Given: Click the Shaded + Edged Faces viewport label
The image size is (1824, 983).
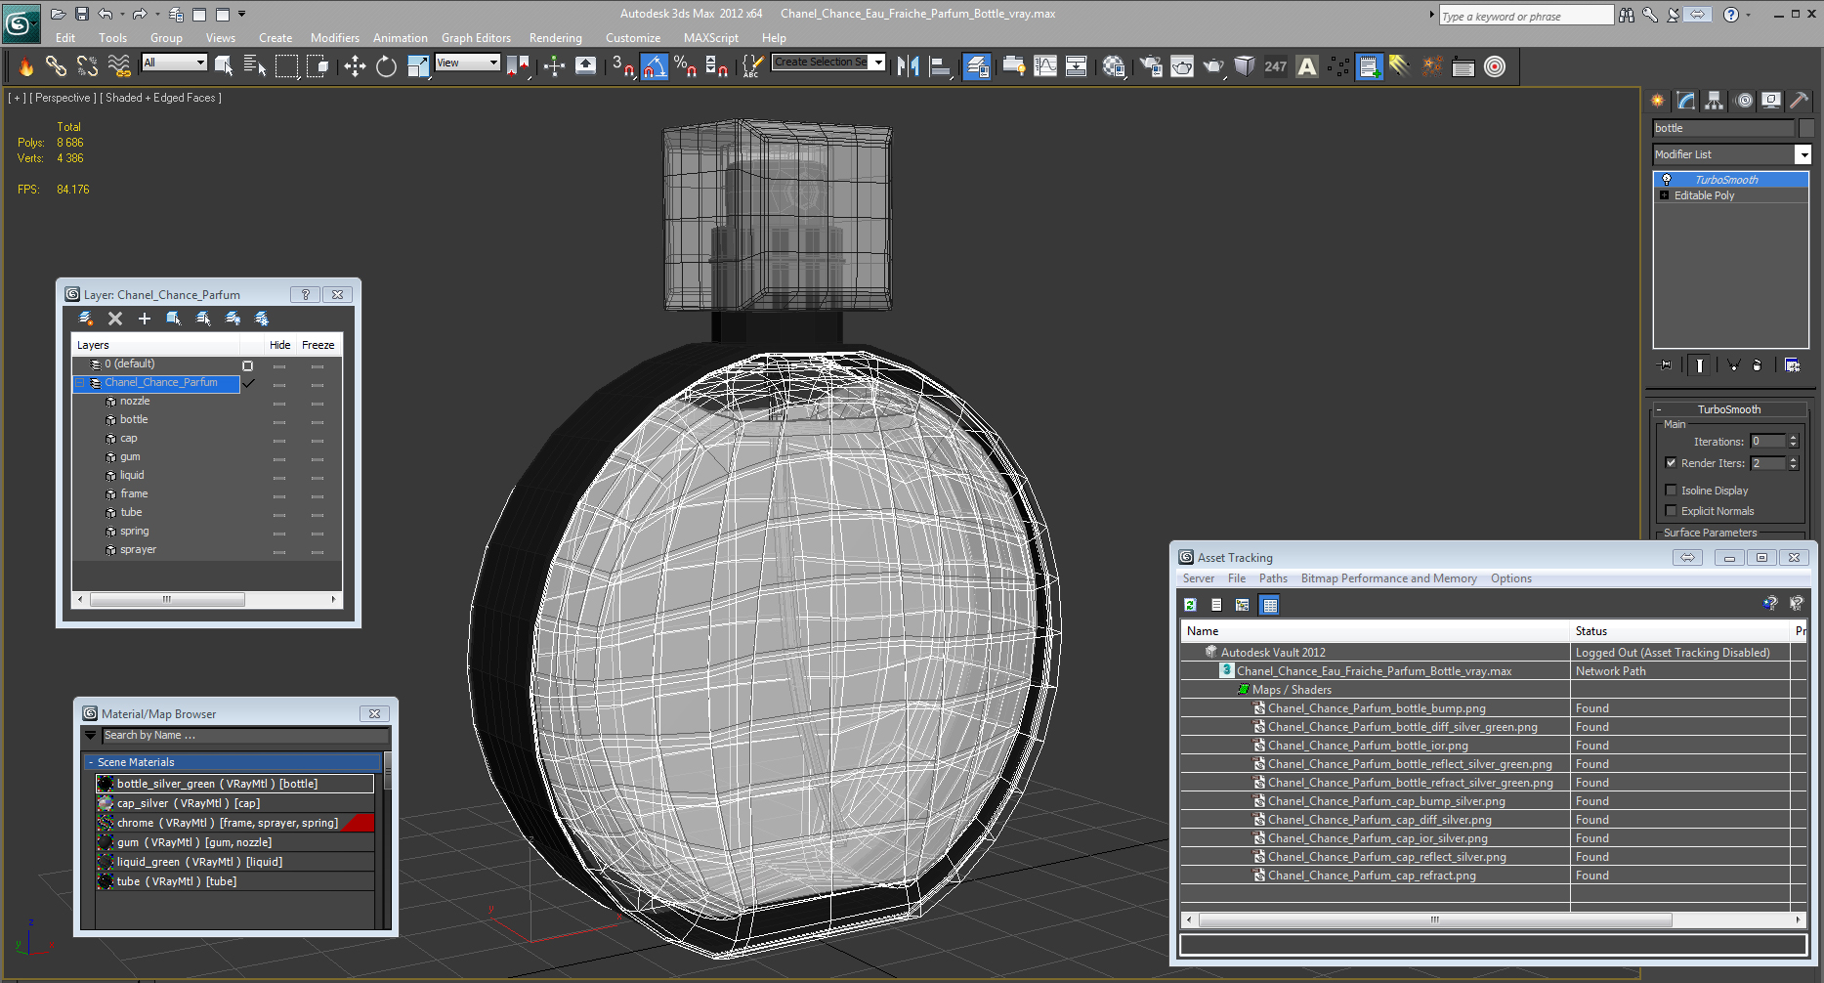Looking at the screenshot, I should (x=161, y=98).
